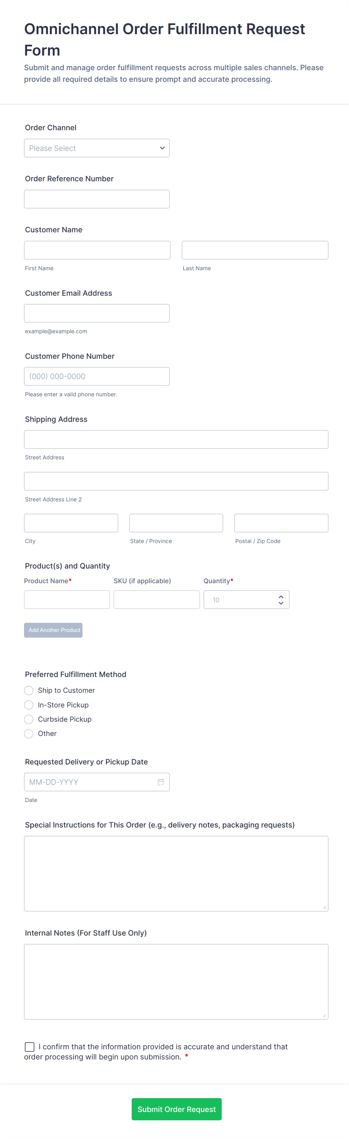Click the Customer Phone Number field
Viewport: 349px width, 1139px height.
pos(96,376)
